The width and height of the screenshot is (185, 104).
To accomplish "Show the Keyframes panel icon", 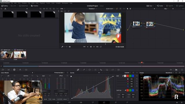I will pos(171,70).
